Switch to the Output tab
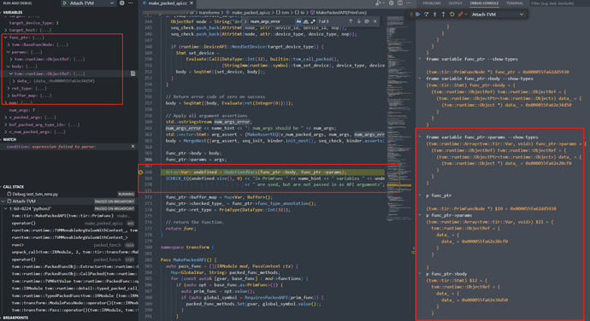The image size is (590, 321). point(455,3)
